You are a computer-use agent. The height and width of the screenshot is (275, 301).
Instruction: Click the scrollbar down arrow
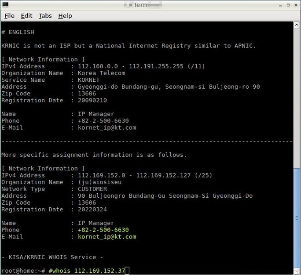point(297,271)
